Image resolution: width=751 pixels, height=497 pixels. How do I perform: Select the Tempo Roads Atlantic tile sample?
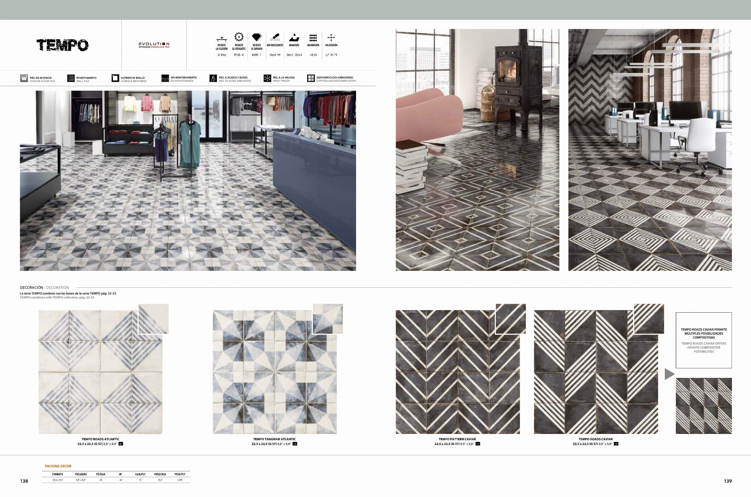(x=100, y=372)
